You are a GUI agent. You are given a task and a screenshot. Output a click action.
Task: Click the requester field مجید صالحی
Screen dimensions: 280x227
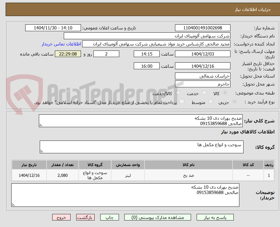pyautogui.click(x=156, y=44)
